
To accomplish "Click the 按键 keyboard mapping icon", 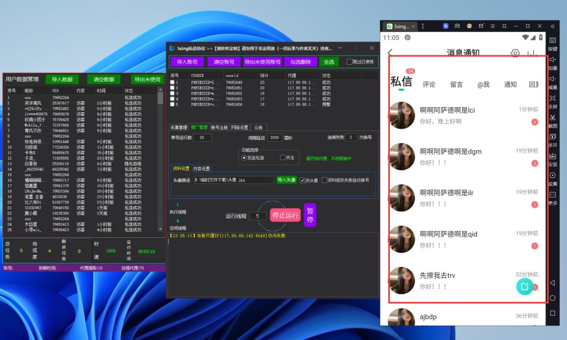I will [x=552, y=40].
